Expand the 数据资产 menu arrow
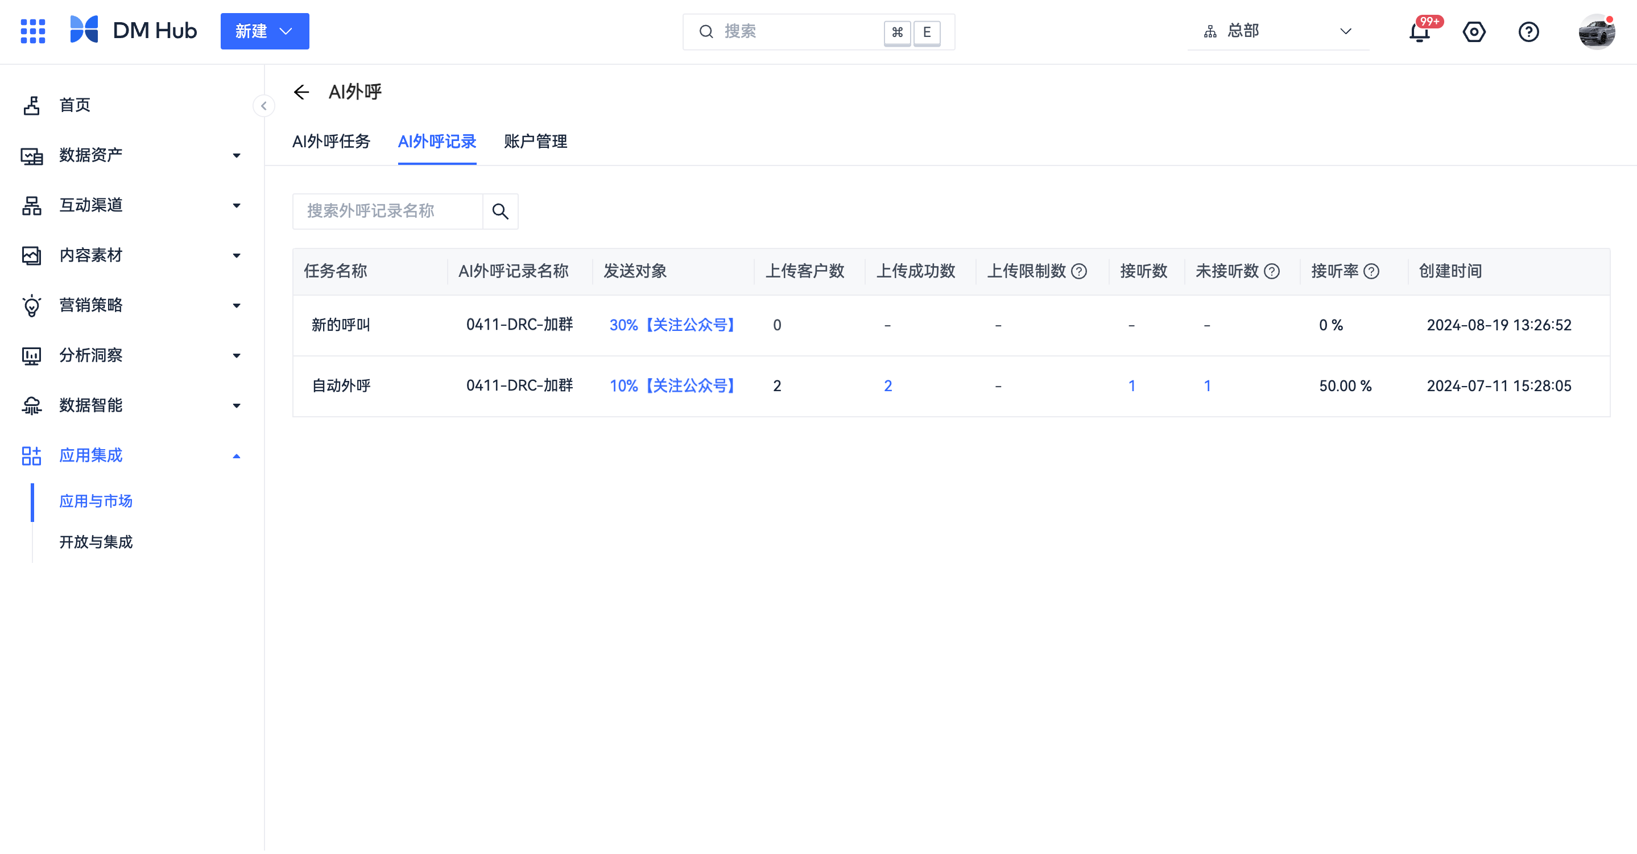Viewport: 1637px width, 854px height. pos(237,155)
